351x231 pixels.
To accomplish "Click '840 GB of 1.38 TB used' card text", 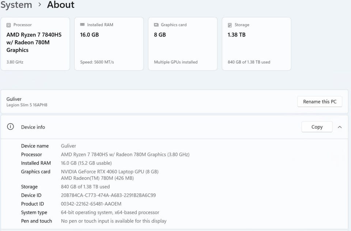I will point(249,62).
